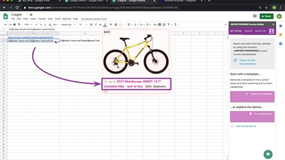Open the Tools menu
The width and height of the screenshot is (285, 160).
[x=57, y=19]
